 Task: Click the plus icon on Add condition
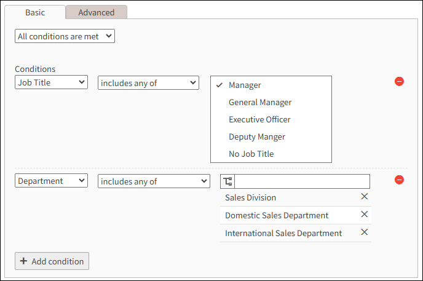[x=23, y=261]
